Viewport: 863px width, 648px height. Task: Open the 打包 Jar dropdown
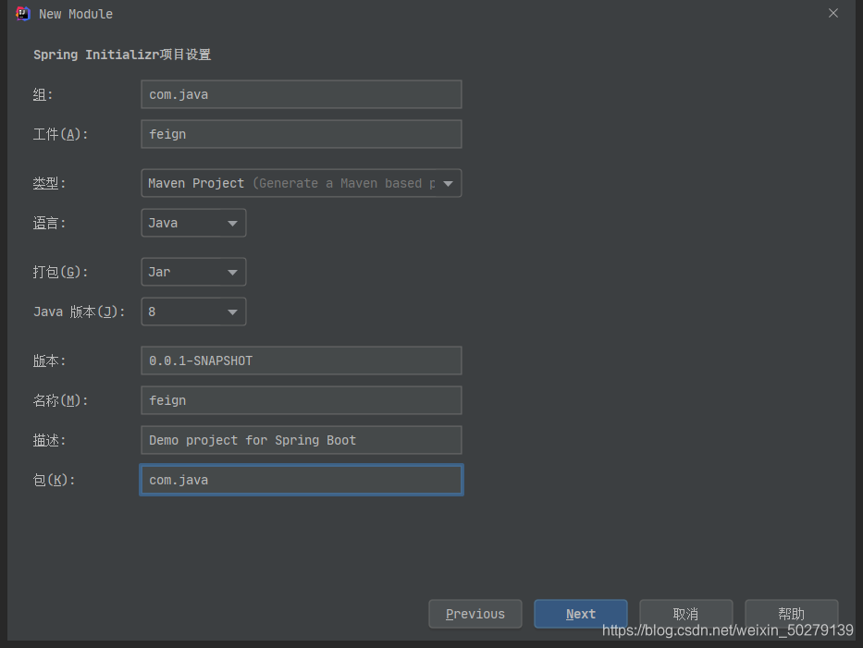[193, 272]
